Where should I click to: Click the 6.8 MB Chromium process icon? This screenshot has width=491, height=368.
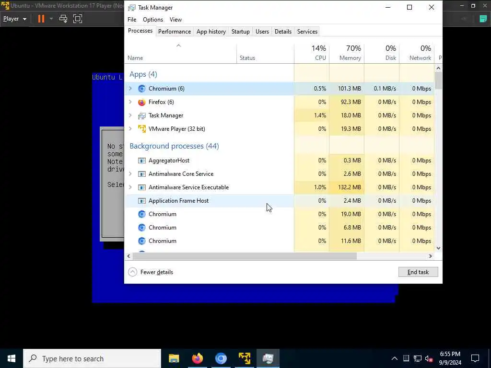pyautogui.click(x=142, y=228)
